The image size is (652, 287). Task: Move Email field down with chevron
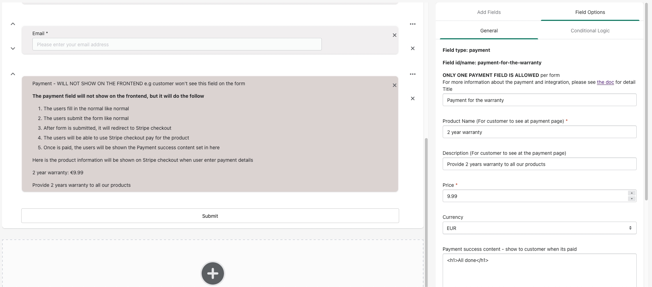(13, 48)
